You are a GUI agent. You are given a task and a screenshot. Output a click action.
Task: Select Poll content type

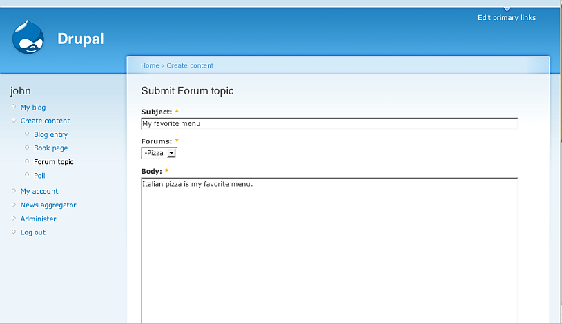(x=39, y=176)
